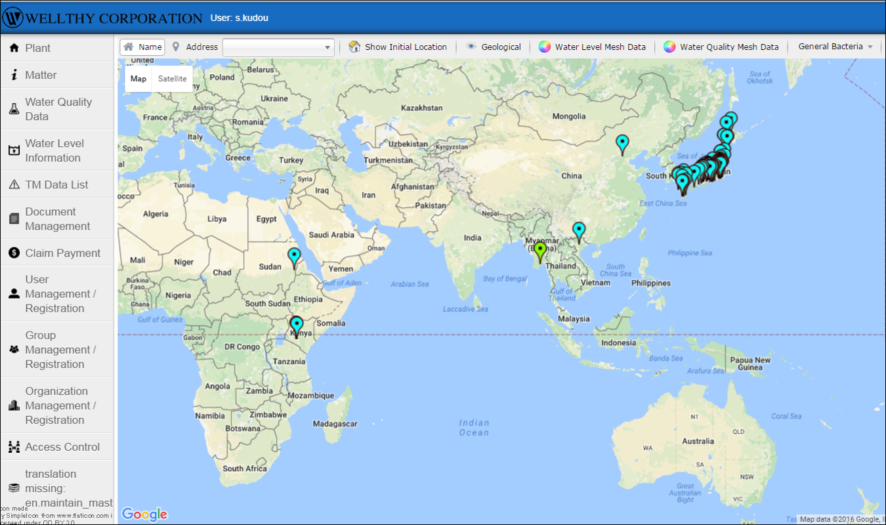Open Water Quality Data section

pyautogui.click(x=57, y=109)
